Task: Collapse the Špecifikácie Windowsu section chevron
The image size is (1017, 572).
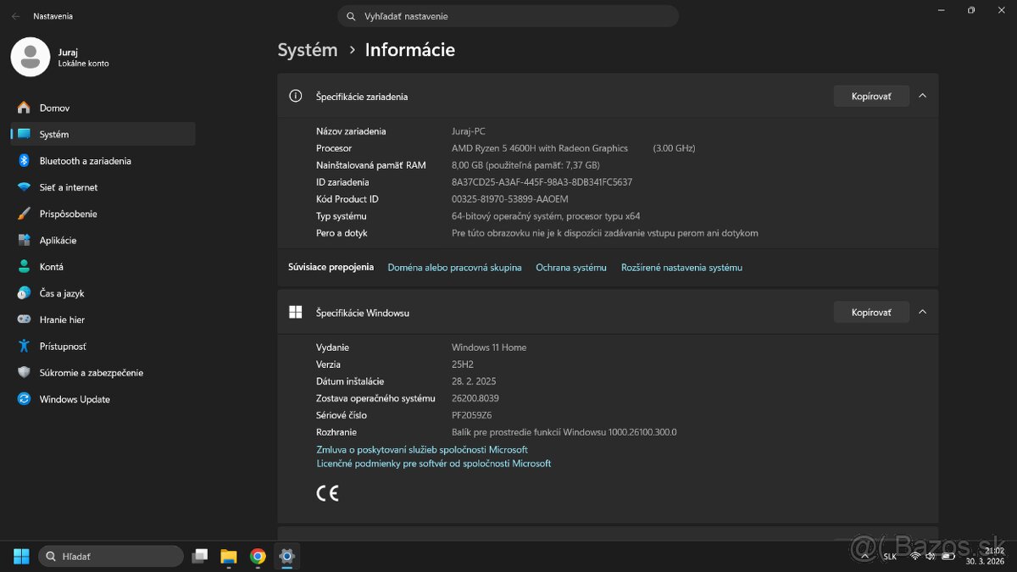Action: (x=922, y=312)
